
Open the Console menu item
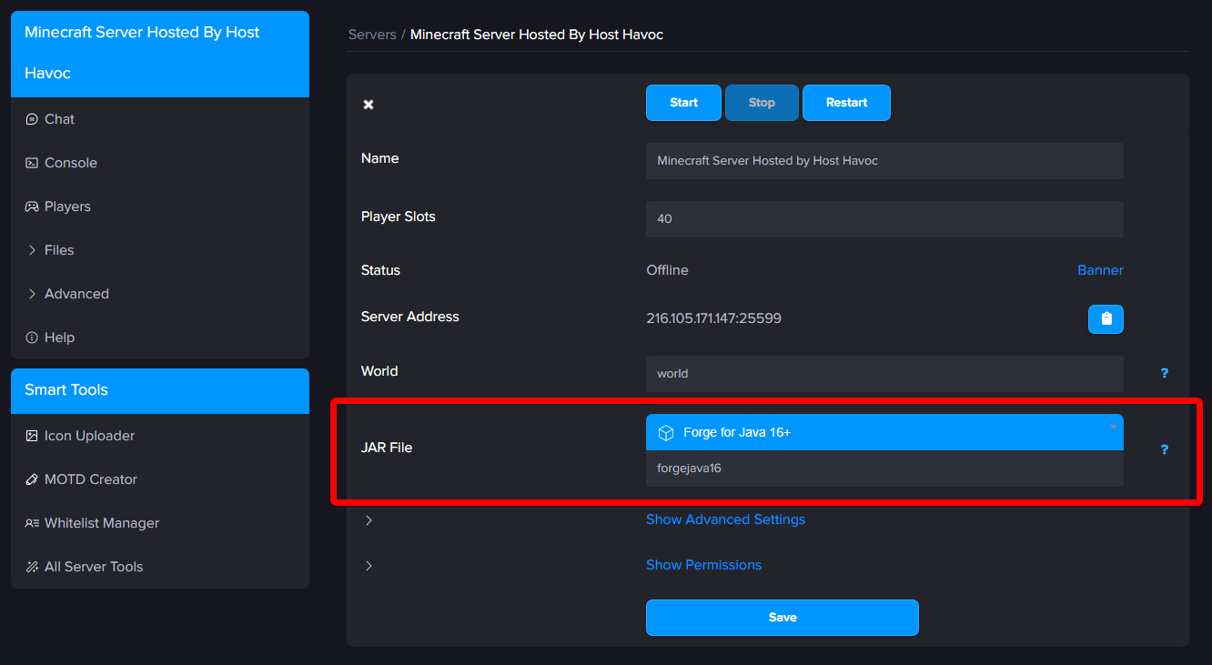[160, 163]
